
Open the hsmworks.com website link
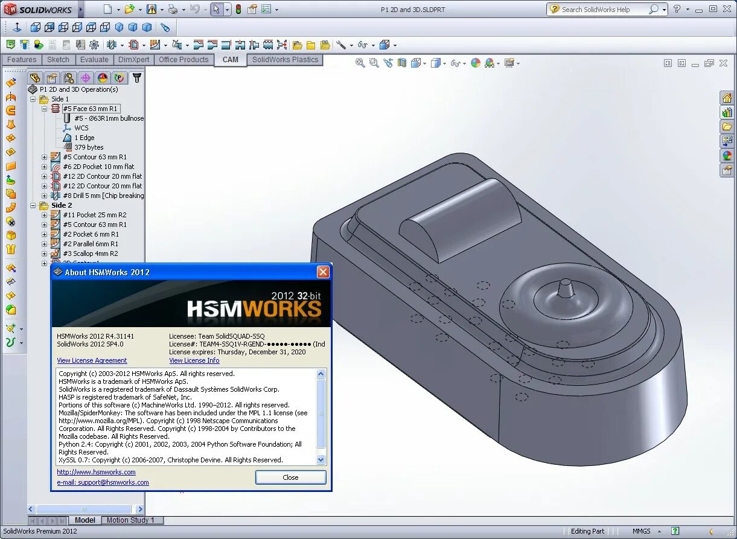[x=95, y=472]
